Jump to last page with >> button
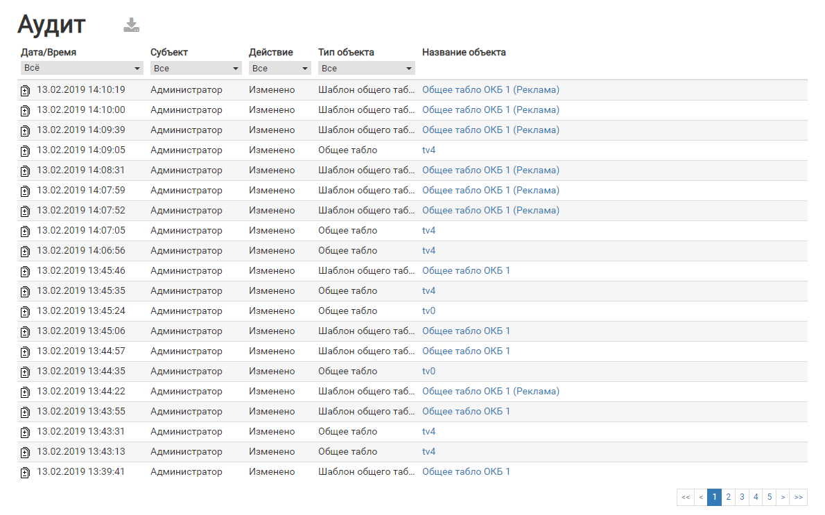 (x=799, y=497)
